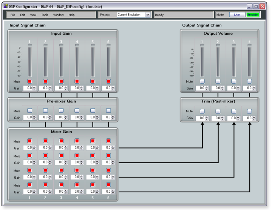Toggle Input Gain channel 4 mute button
The image size is (272, 210).
tap(77, 81)
